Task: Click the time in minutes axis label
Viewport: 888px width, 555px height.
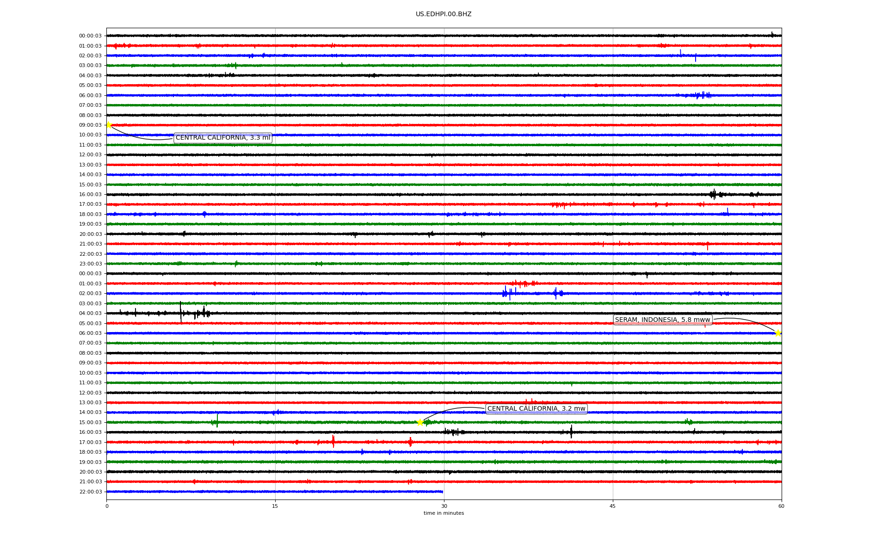Action: (x=444, y=513)
